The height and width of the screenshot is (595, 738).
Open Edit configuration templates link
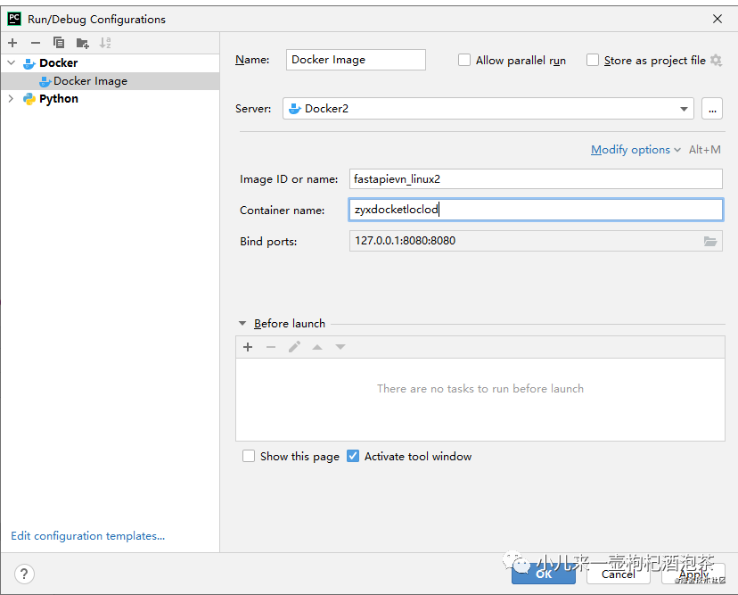pyautogui.click(x=88, y=535)
